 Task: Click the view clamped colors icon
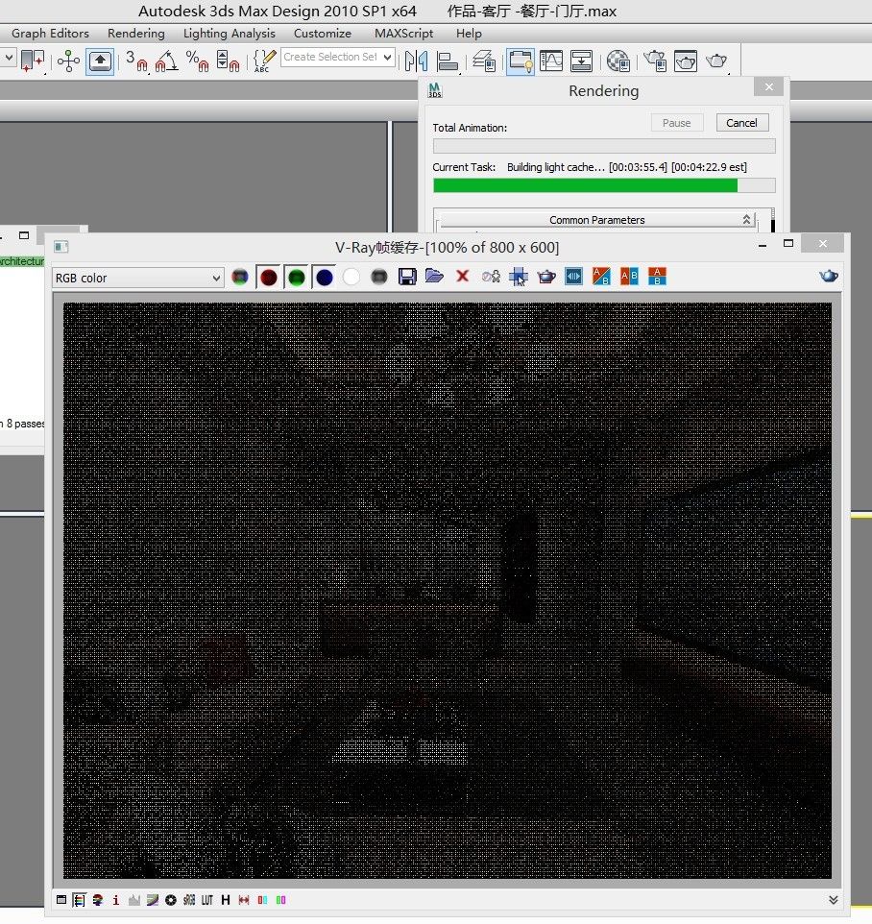tap(98, 900)
